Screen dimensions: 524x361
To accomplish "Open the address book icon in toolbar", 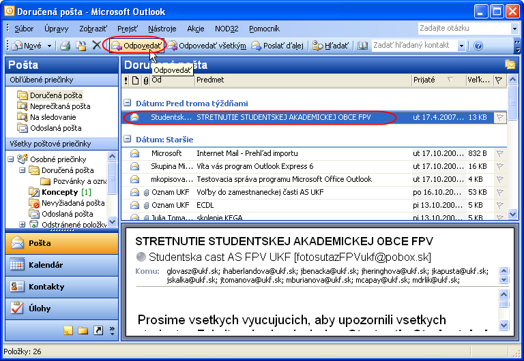I will point(363,46).
